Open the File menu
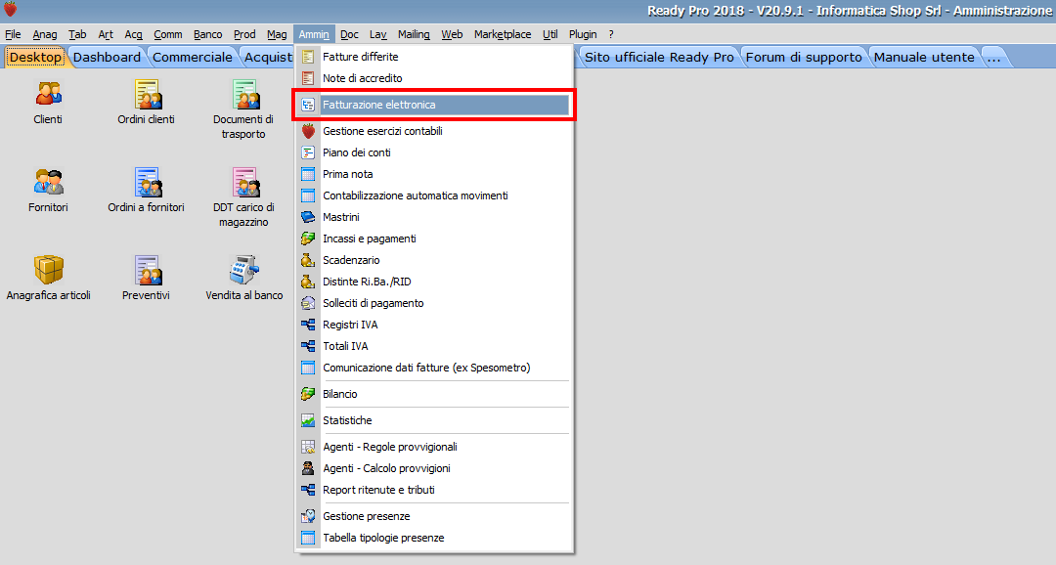Viewport: 1056px width, 565px height. tap(13, 34)
